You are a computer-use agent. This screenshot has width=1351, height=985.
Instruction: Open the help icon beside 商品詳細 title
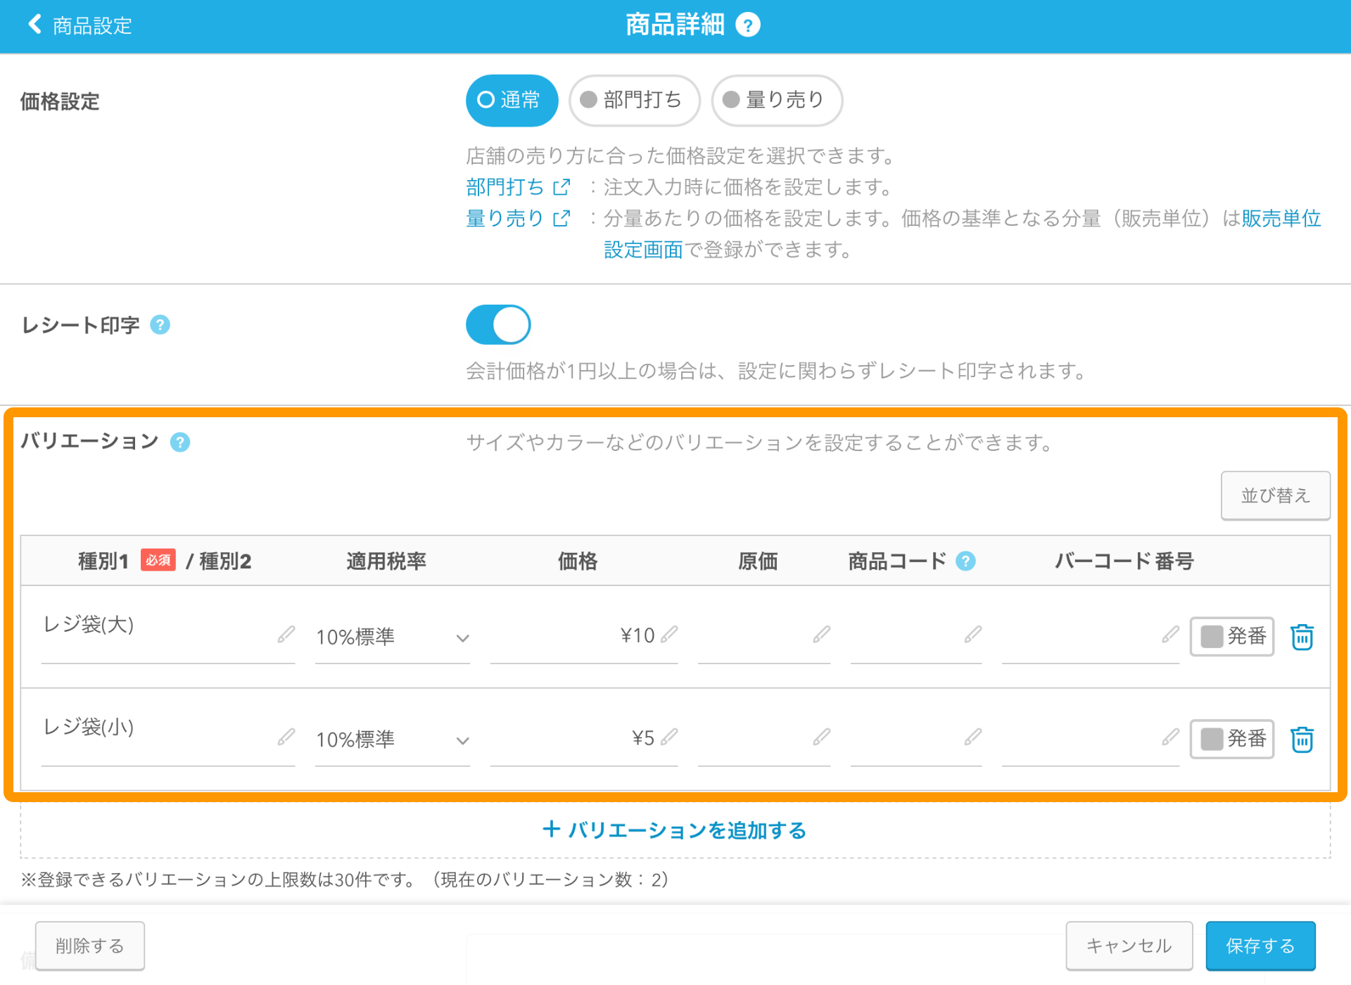click(747, 25)
